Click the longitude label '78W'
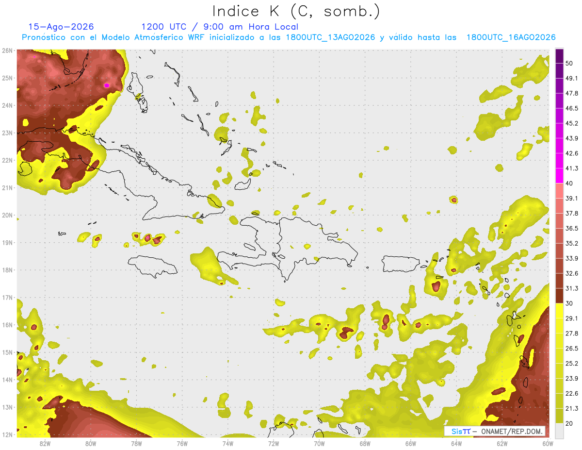582x450 pixels. point(136,443)
